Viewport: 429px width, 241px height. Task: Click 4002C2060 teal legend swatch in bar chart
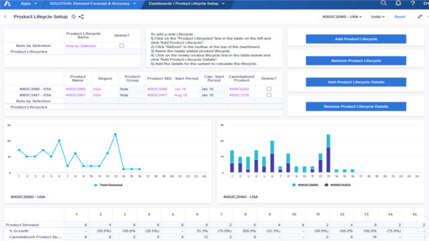coord(294,185)
